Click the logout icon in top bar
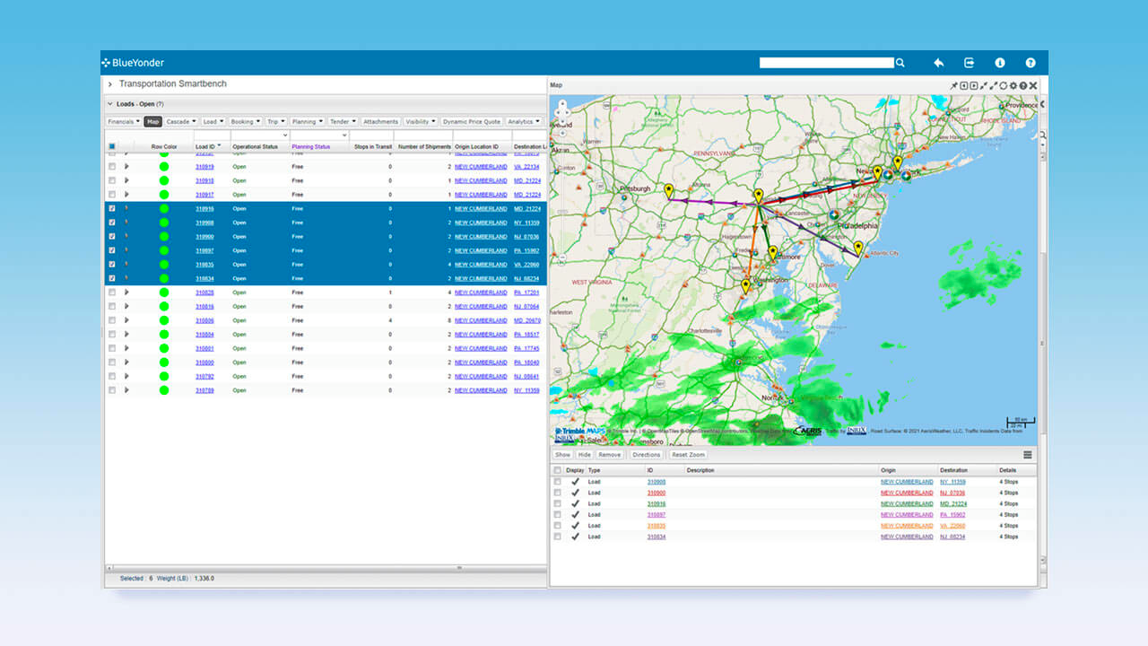The height and width of the screenshot is (646, 1148). [x=969, y=63]
